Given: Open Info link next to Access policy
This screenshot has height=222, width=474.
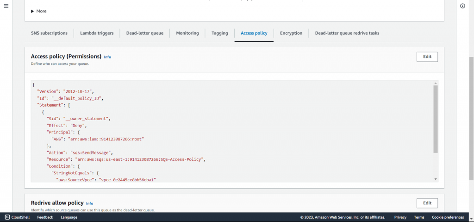Looking at the screenshot, I should [x=107, y=57].
